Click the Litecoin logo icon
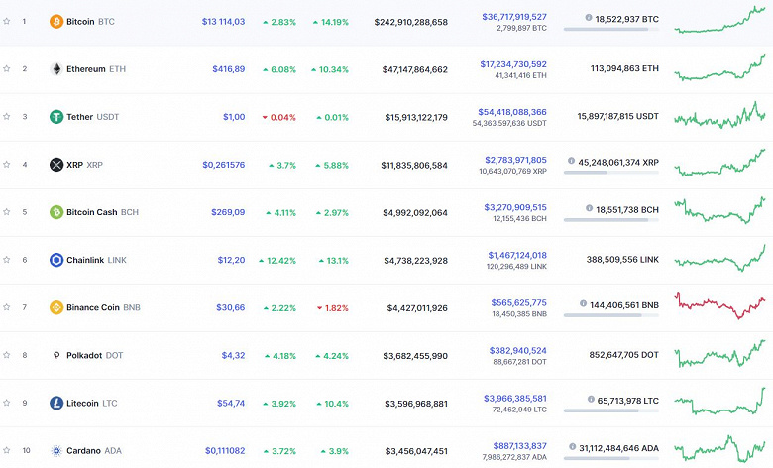773x468 pixels. (x=56, y=403)
